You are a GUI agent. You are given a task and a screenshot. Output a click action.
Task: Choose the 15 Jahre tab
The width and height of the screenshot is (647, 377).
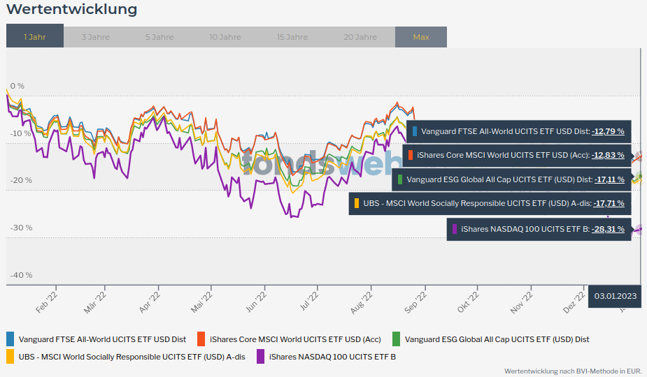(292, 37)
